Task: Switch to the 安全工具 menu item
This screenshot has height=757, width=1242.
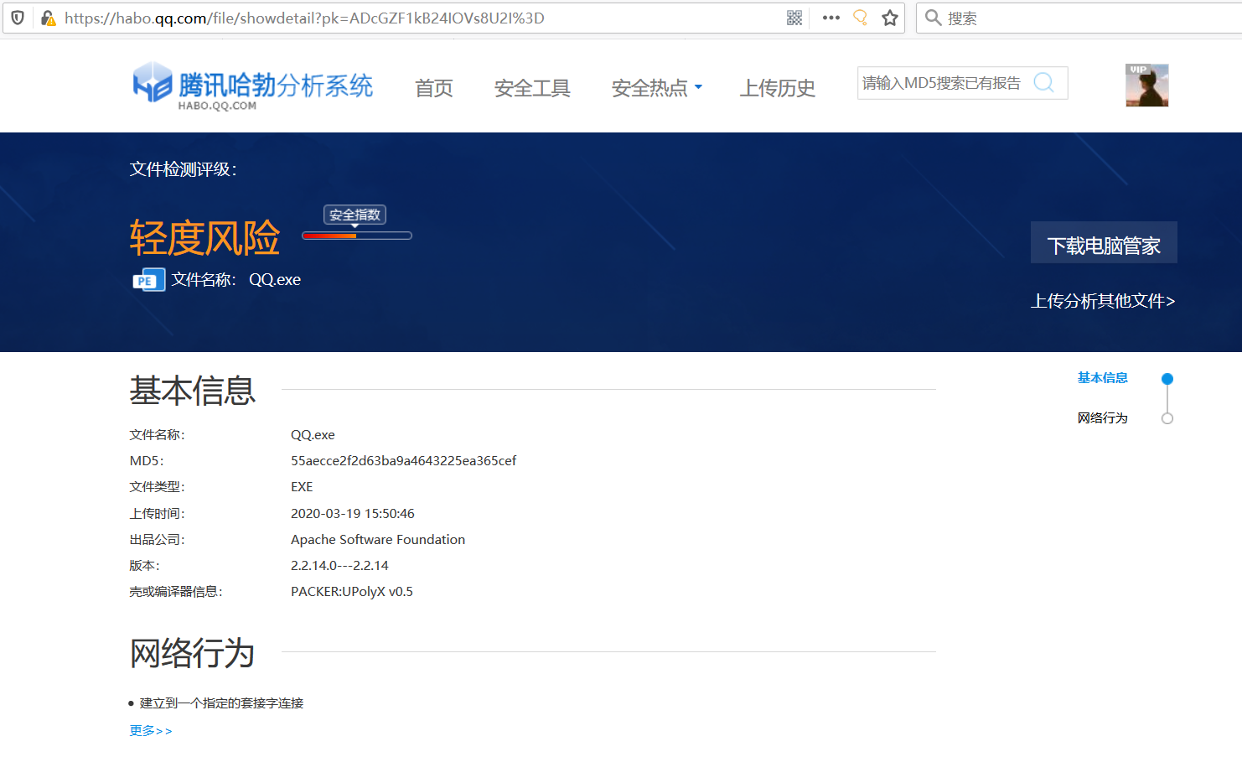Action: 532,87
